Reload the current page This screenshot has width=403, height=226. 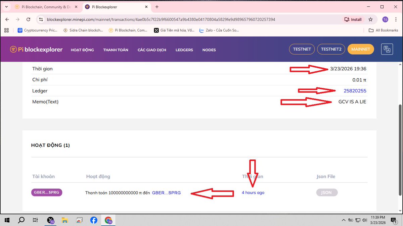[x=29, y=19]
